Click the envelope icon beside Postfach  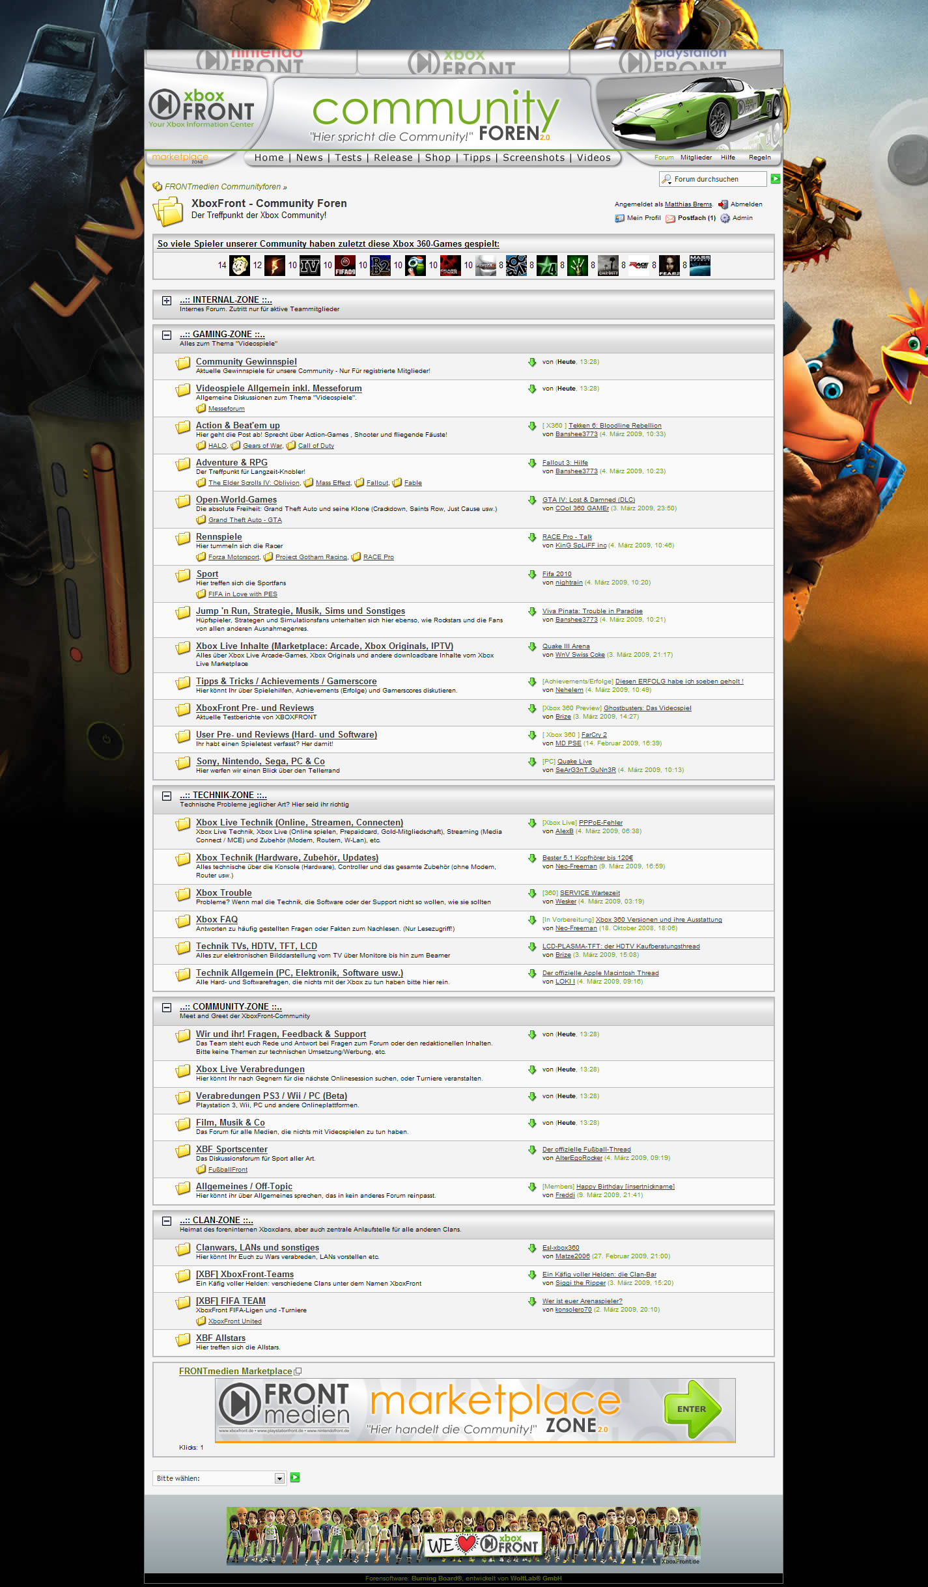(x=670, y=219)
